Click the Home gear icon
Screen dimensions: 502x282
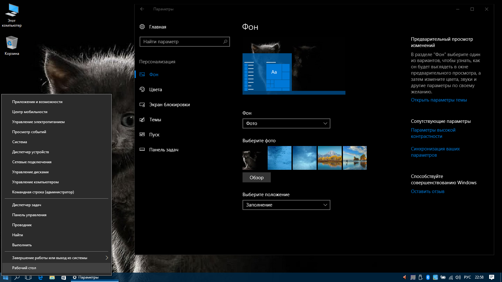point(142,27)
